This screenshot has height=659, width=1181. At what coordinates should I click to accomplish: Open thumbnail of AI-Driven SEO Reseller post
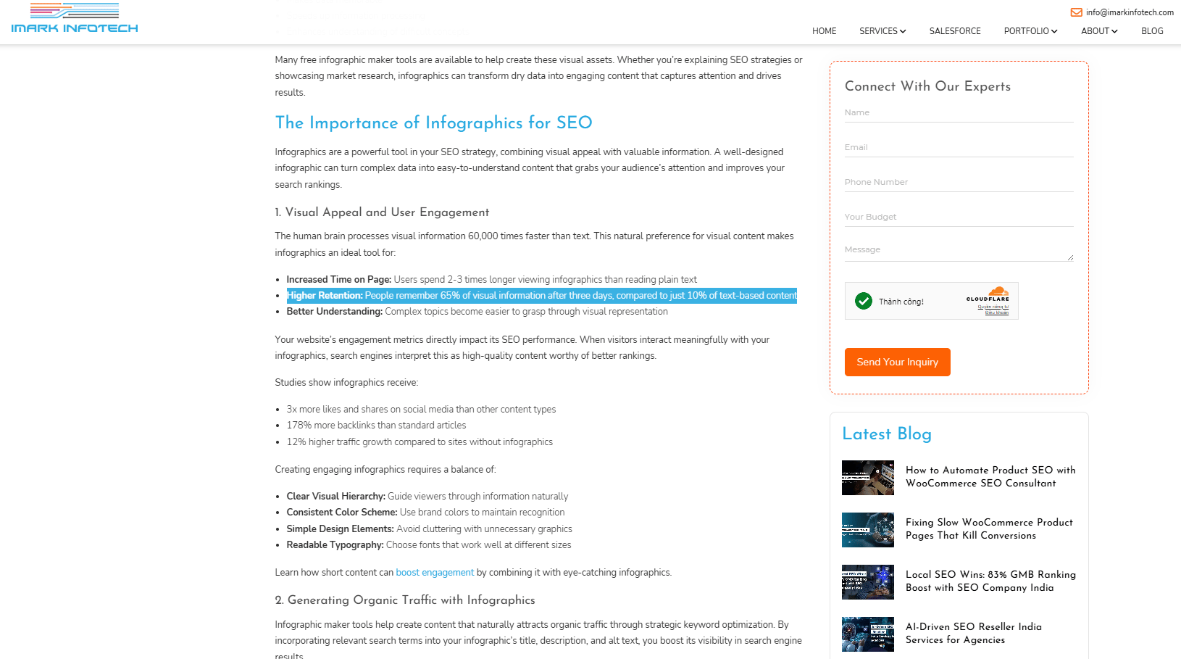tap(868, 634)
